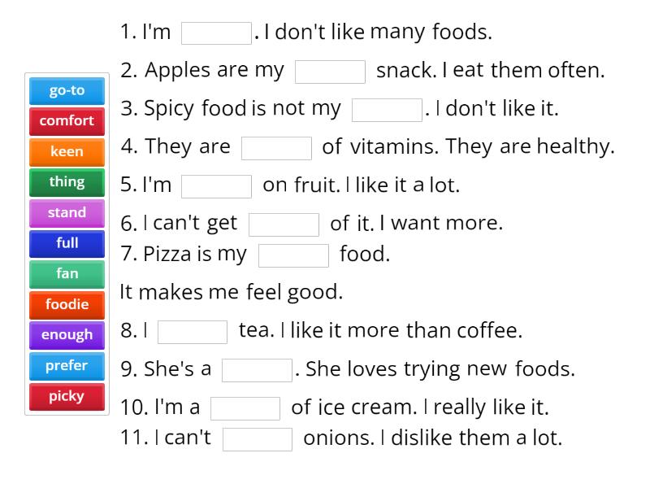The height and width of the screenshot is (488, 650).
Task: Select the "comfort" word tile
Action: pos(66,120)
